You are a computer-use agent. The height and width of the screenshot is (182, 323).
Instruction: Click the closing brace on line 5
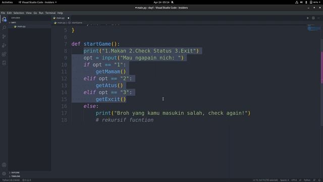(x=73, y=30)
